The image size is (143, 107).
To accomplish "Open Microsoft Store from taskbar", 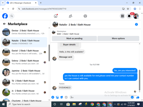I will pos(68,104).
